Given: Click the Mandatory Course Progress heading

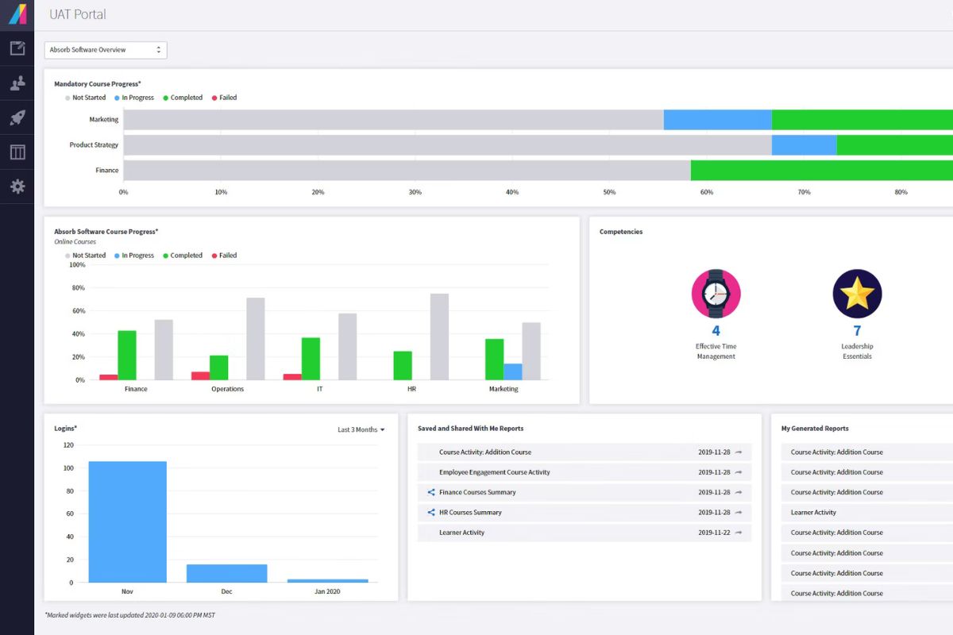Looking at the screenshot, I should pyautogui.click(x=98, y=83).
